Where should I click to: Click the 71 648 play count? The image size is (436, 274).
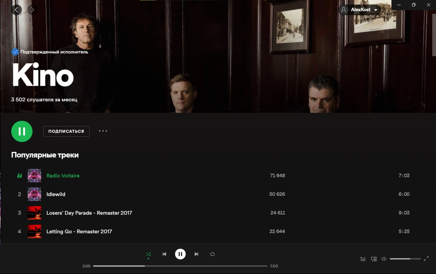(277, 176)
